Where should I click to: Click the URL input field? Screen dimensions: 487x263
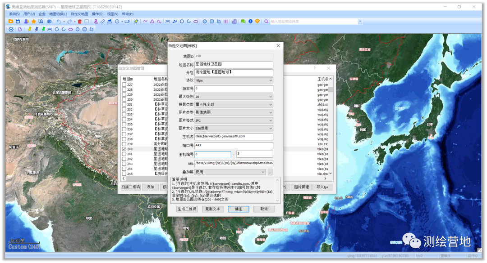point(234,163)
